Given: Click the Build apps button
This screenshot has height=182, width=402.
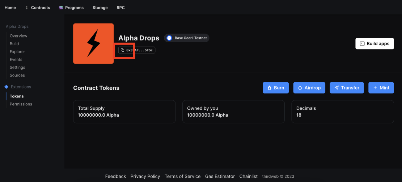Looking at the screenshot, I should (x=375, y=44).
